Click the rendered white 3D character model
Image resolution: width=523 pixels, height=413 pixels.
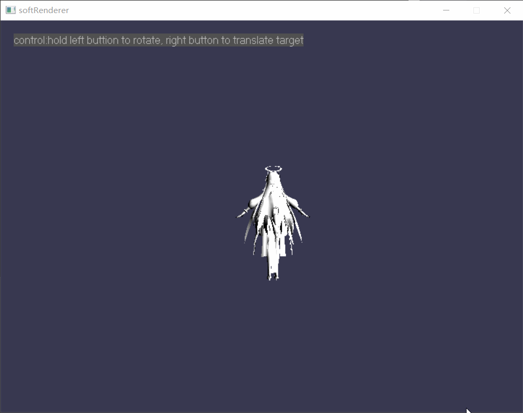[273, 223]
